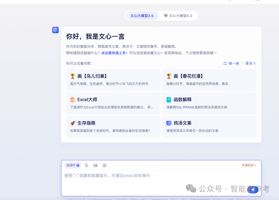
Task: Click the file upload icon
Action: tap(104, 166)
